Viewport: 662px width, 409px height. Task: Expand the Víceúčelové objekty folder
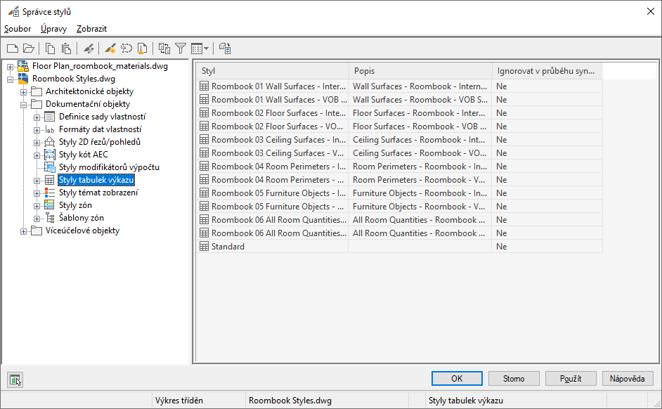tap(24, 231)
